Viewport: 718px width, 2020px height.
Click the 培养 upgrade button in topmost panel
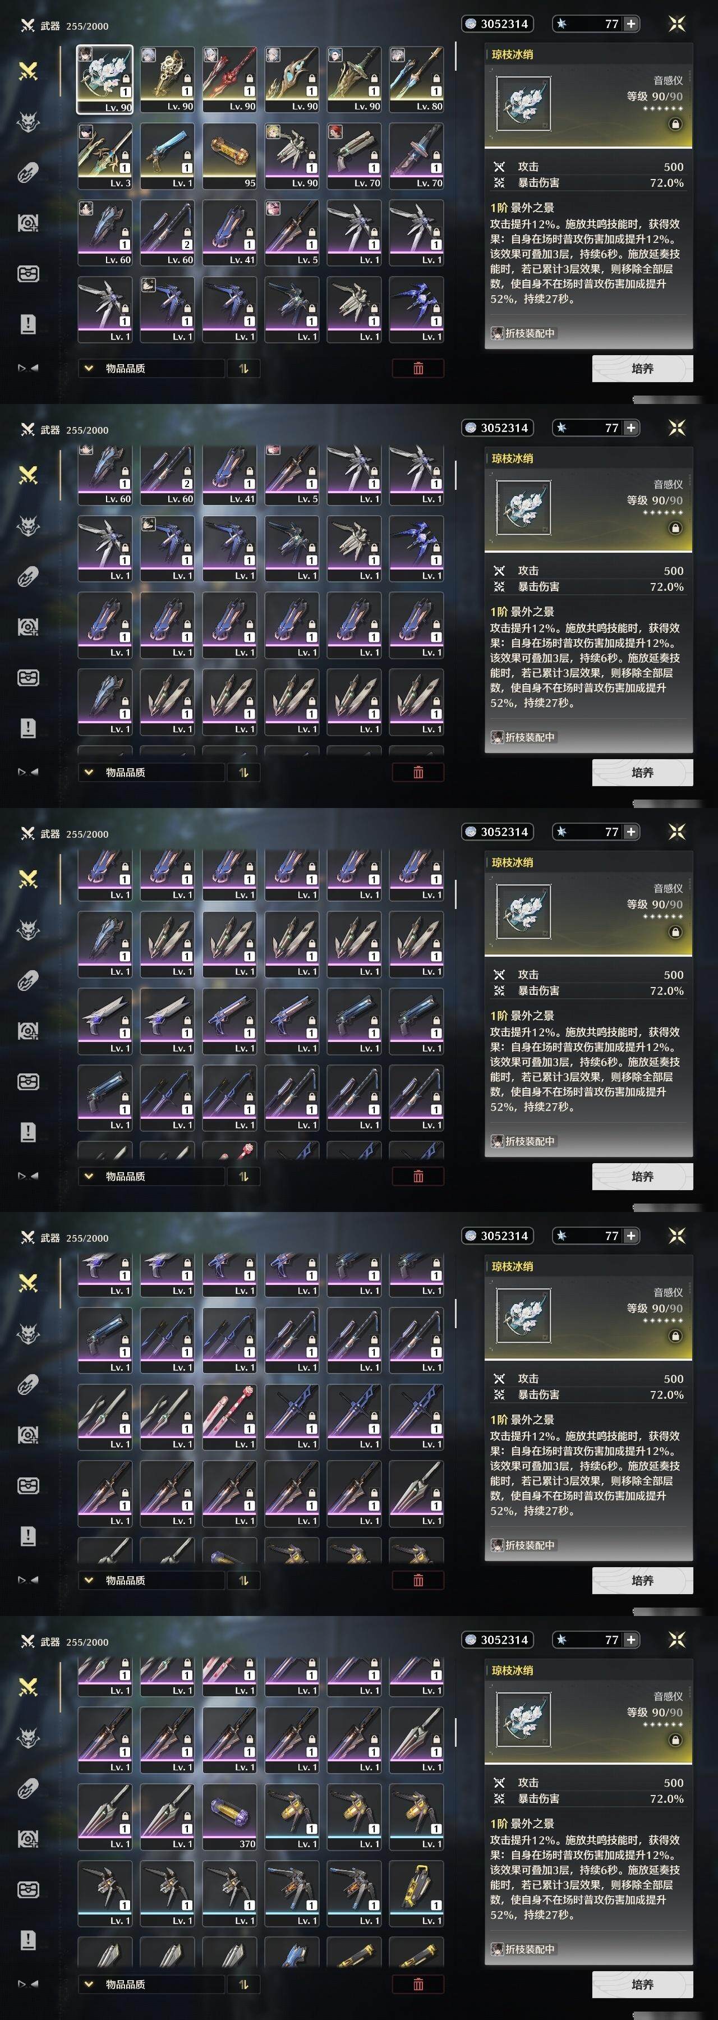(x=642, y=368)
